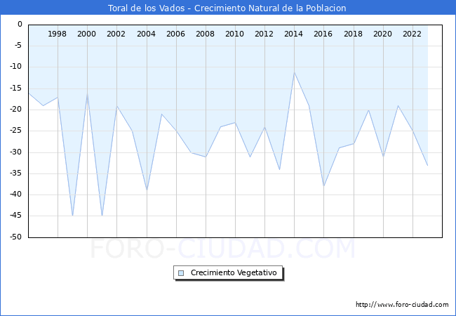Click the 2001 low data point at -45

click(102, 216)
